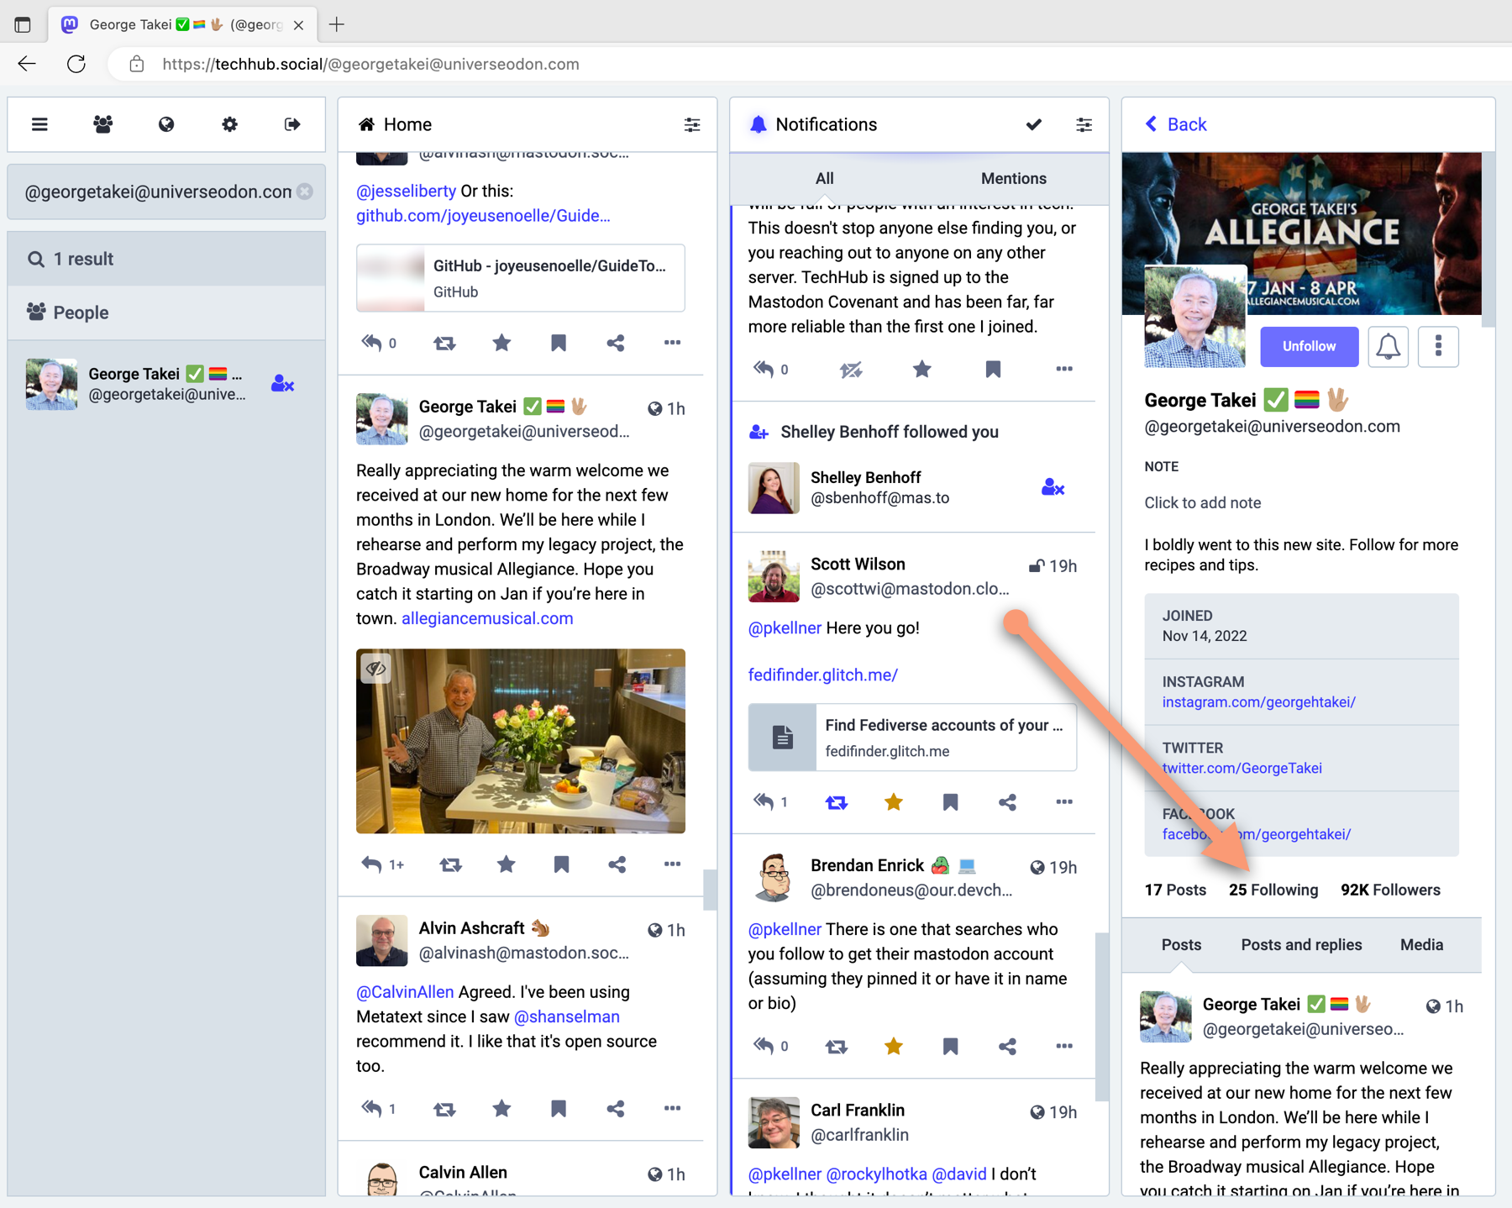Open Home column settings sliders icon
Viewport: 1512px width, 1208px height.
click(x=692, y=124)
